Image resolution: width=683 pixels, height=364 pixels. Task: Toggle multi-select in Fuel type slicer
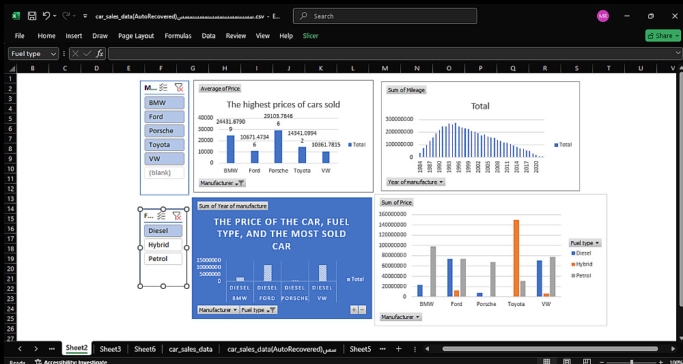click(x=162, y=216)
